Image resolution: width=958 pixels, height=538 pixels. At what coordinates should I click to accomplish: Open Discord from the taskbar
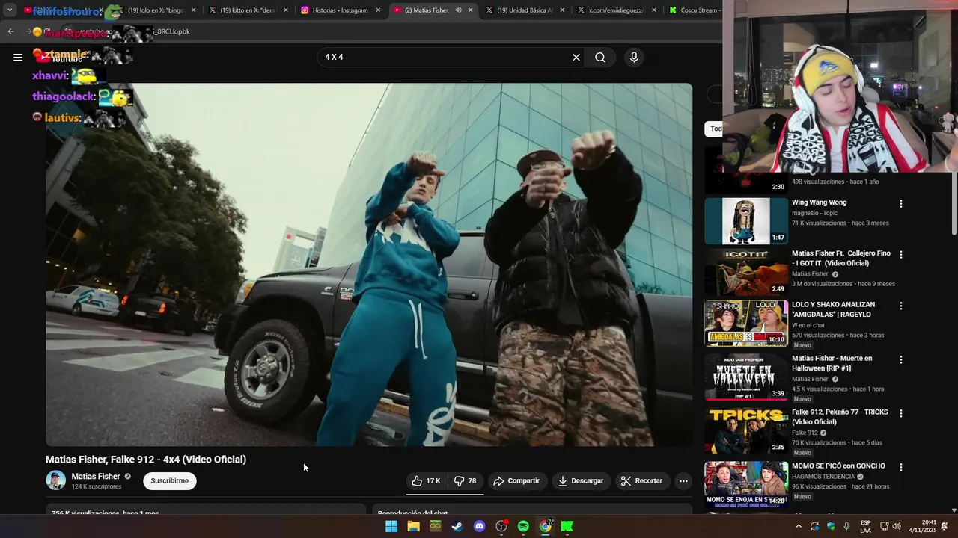479,526
